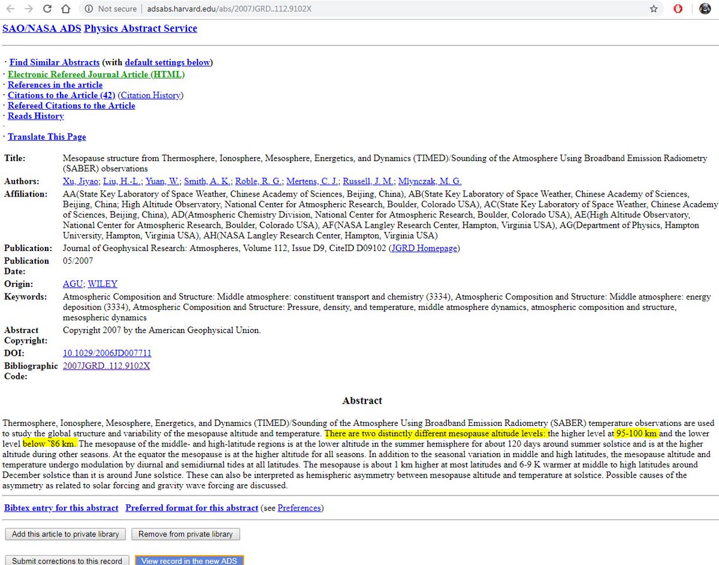Click the Abstract section heading

pyautogui.click(x=362, y=401)
